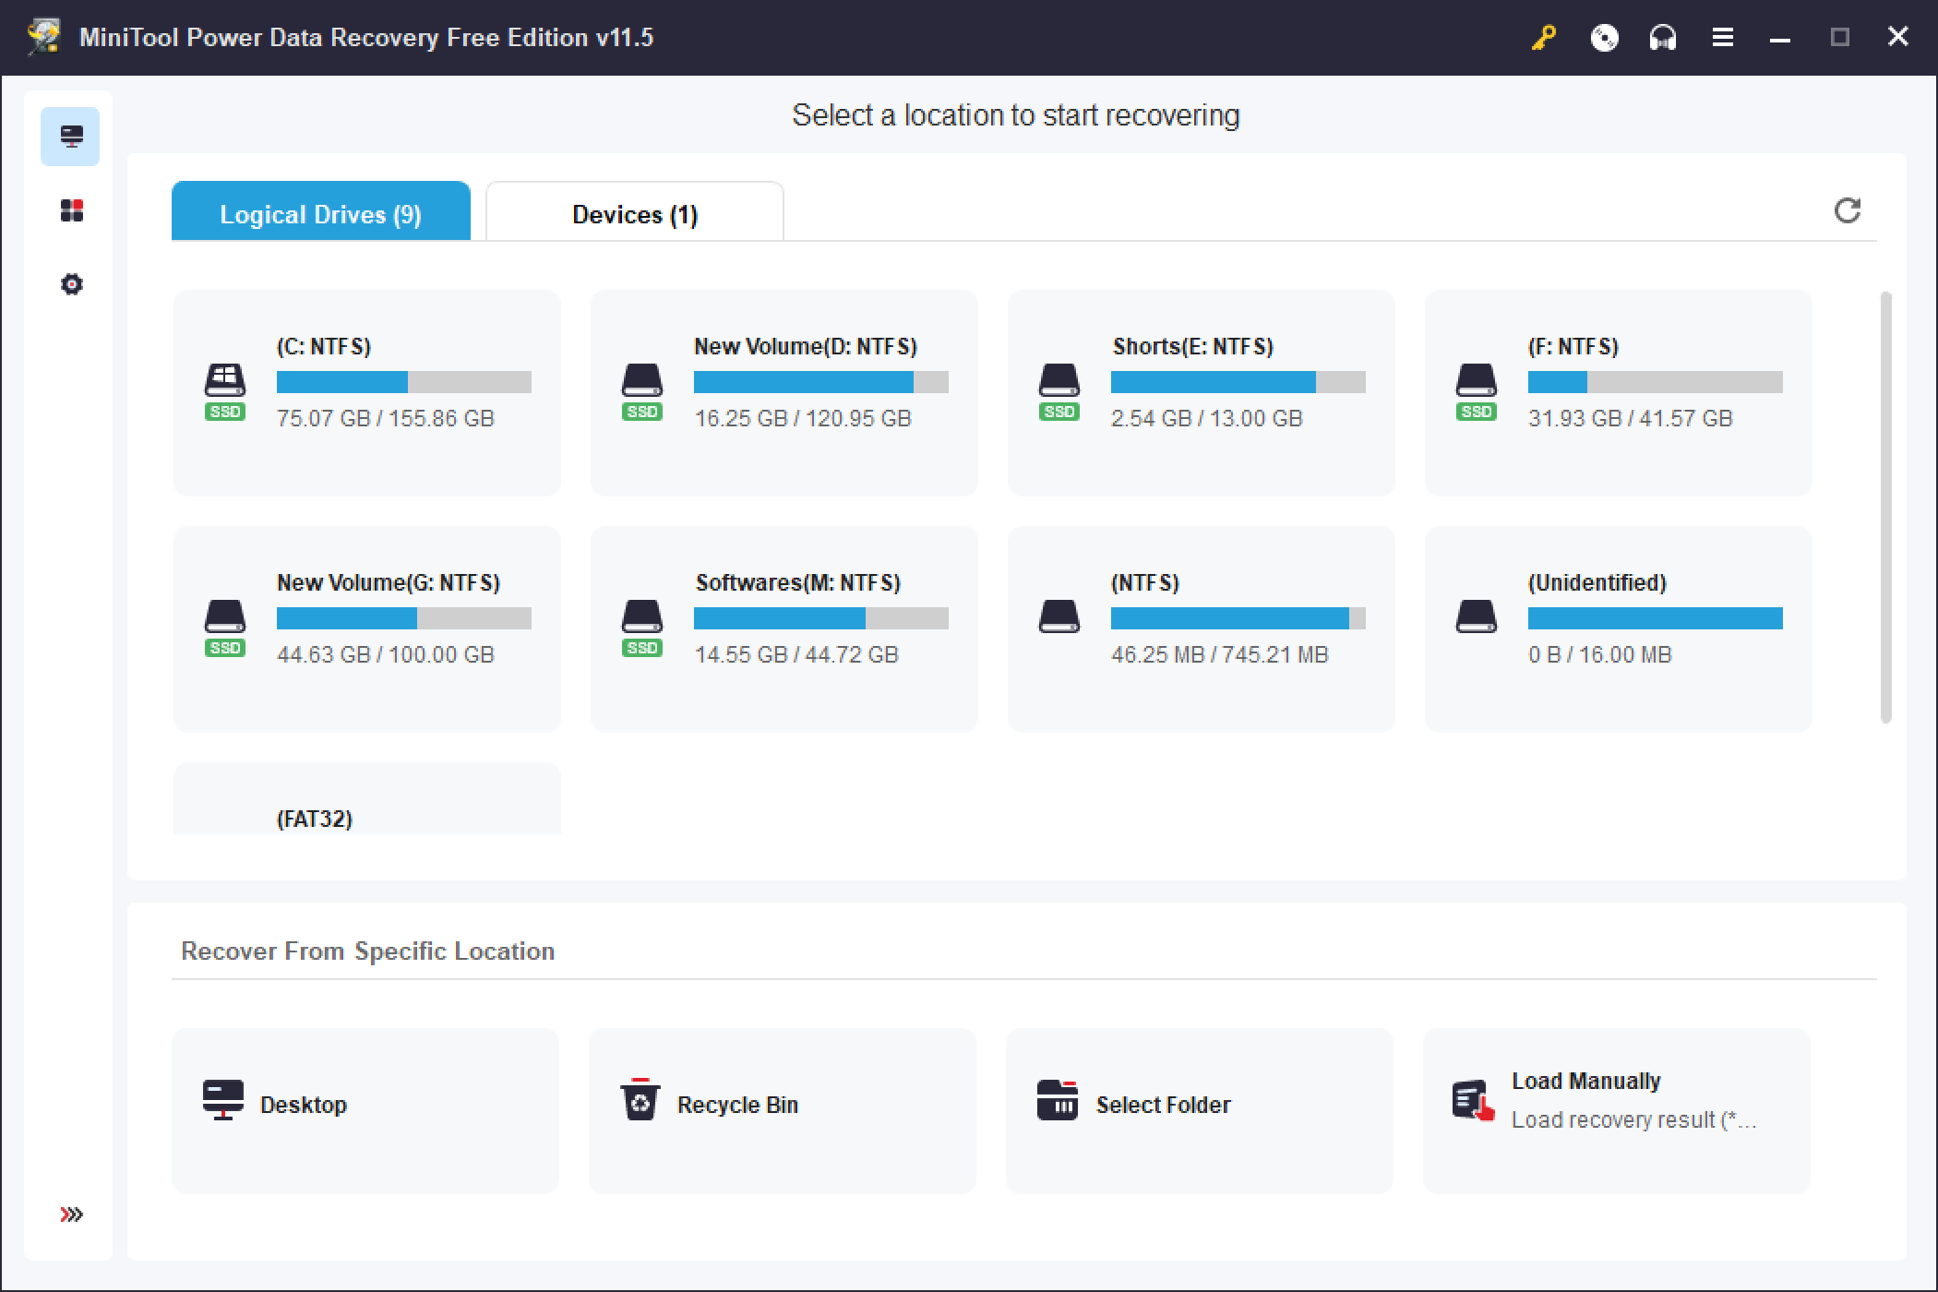Click the D: drive usage bar
Image resolution: width=1938 pixels, height=1292 pixels.
pos(821,382)
